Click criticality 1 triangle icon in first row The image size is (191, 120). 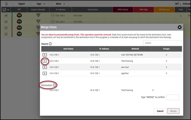38,15
